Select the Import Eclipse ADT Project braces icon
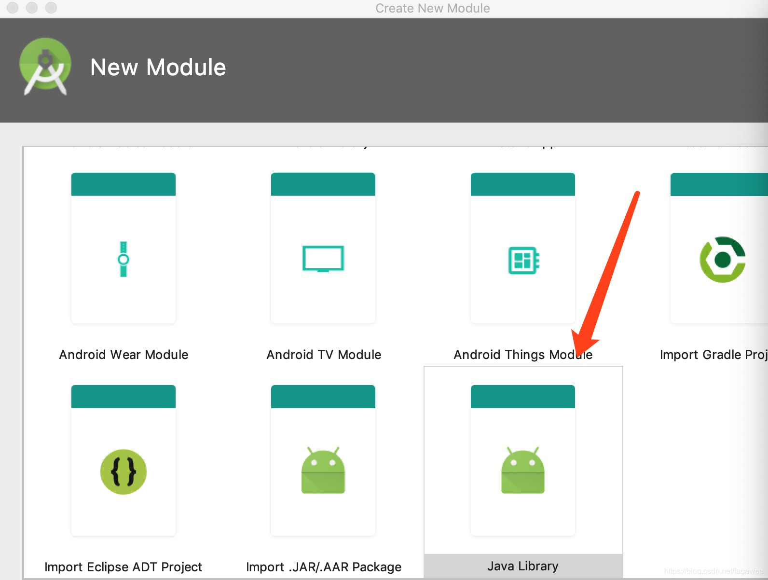The image size is (768, 580). pos(123,472)
